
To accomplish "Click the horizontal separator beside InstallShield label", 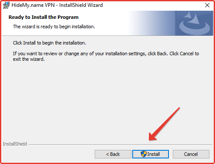I will [120, 144].
